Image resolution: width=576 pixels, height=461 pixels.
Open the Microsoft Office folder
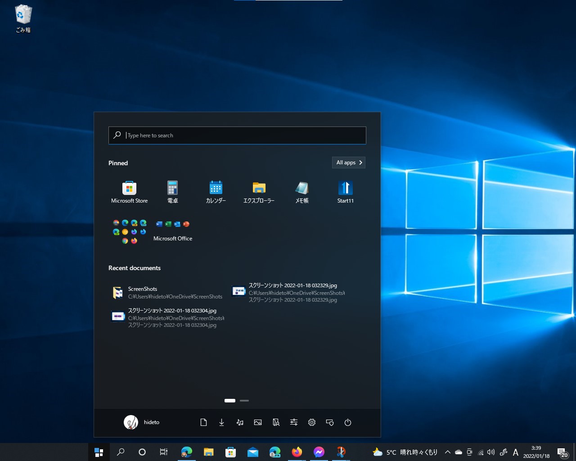tap(173, 231)
